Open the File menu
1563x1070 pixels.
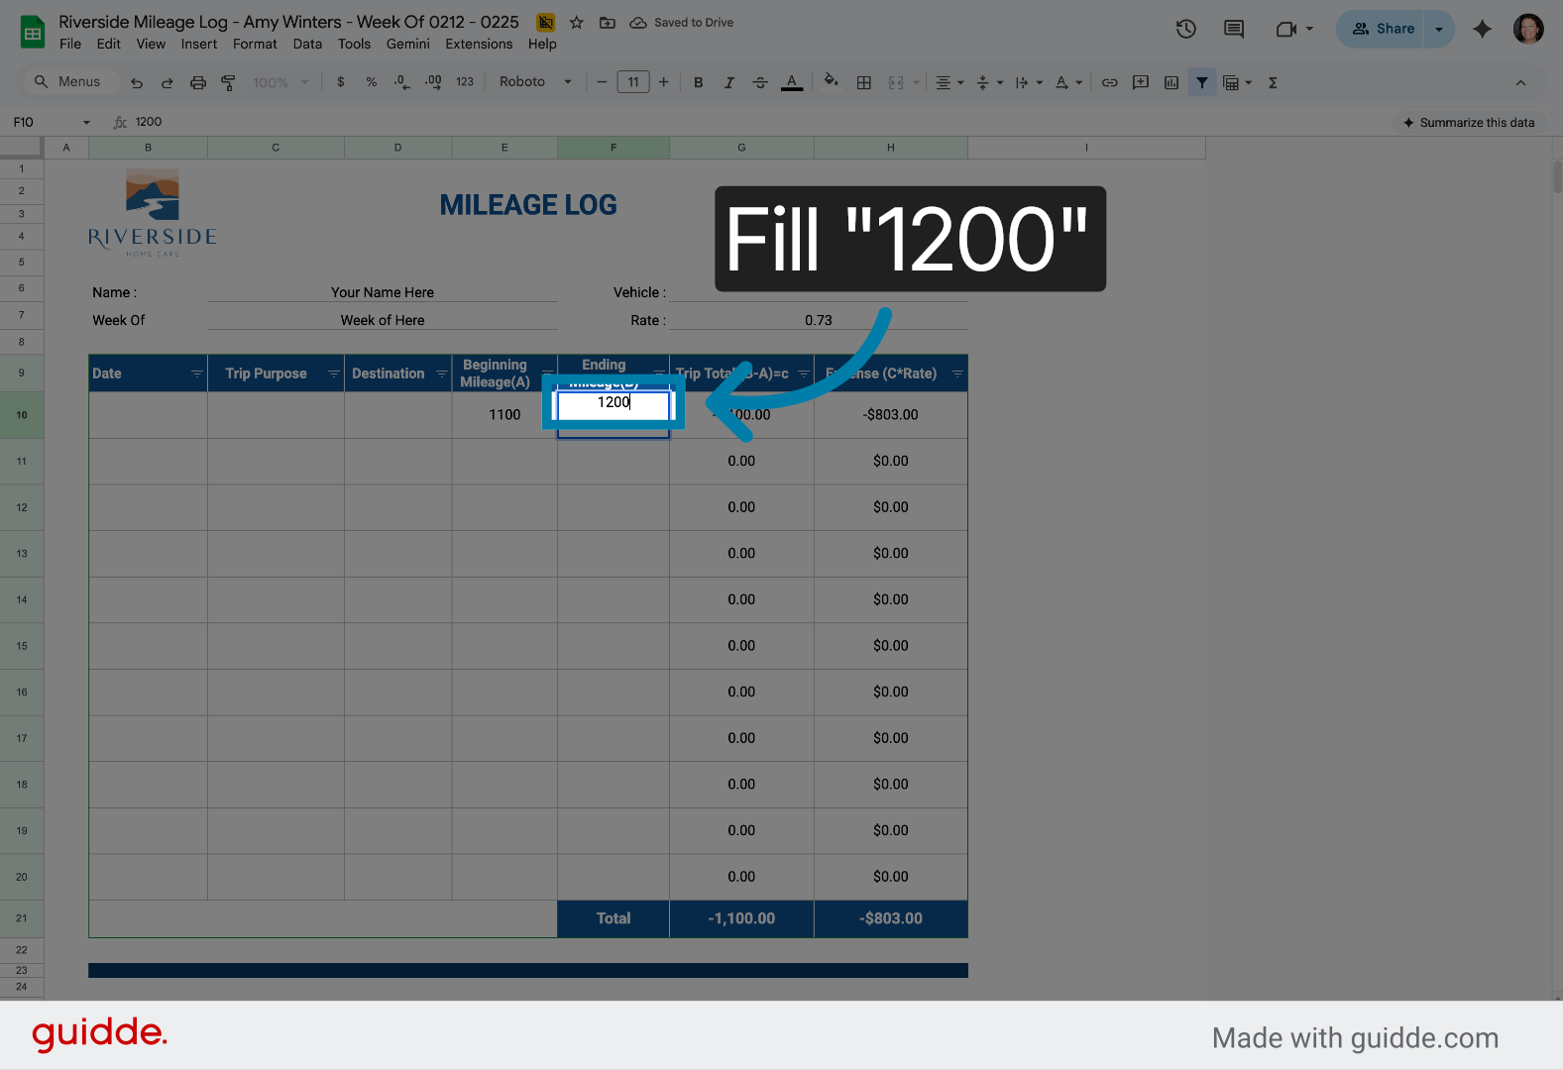coord(70,45)
